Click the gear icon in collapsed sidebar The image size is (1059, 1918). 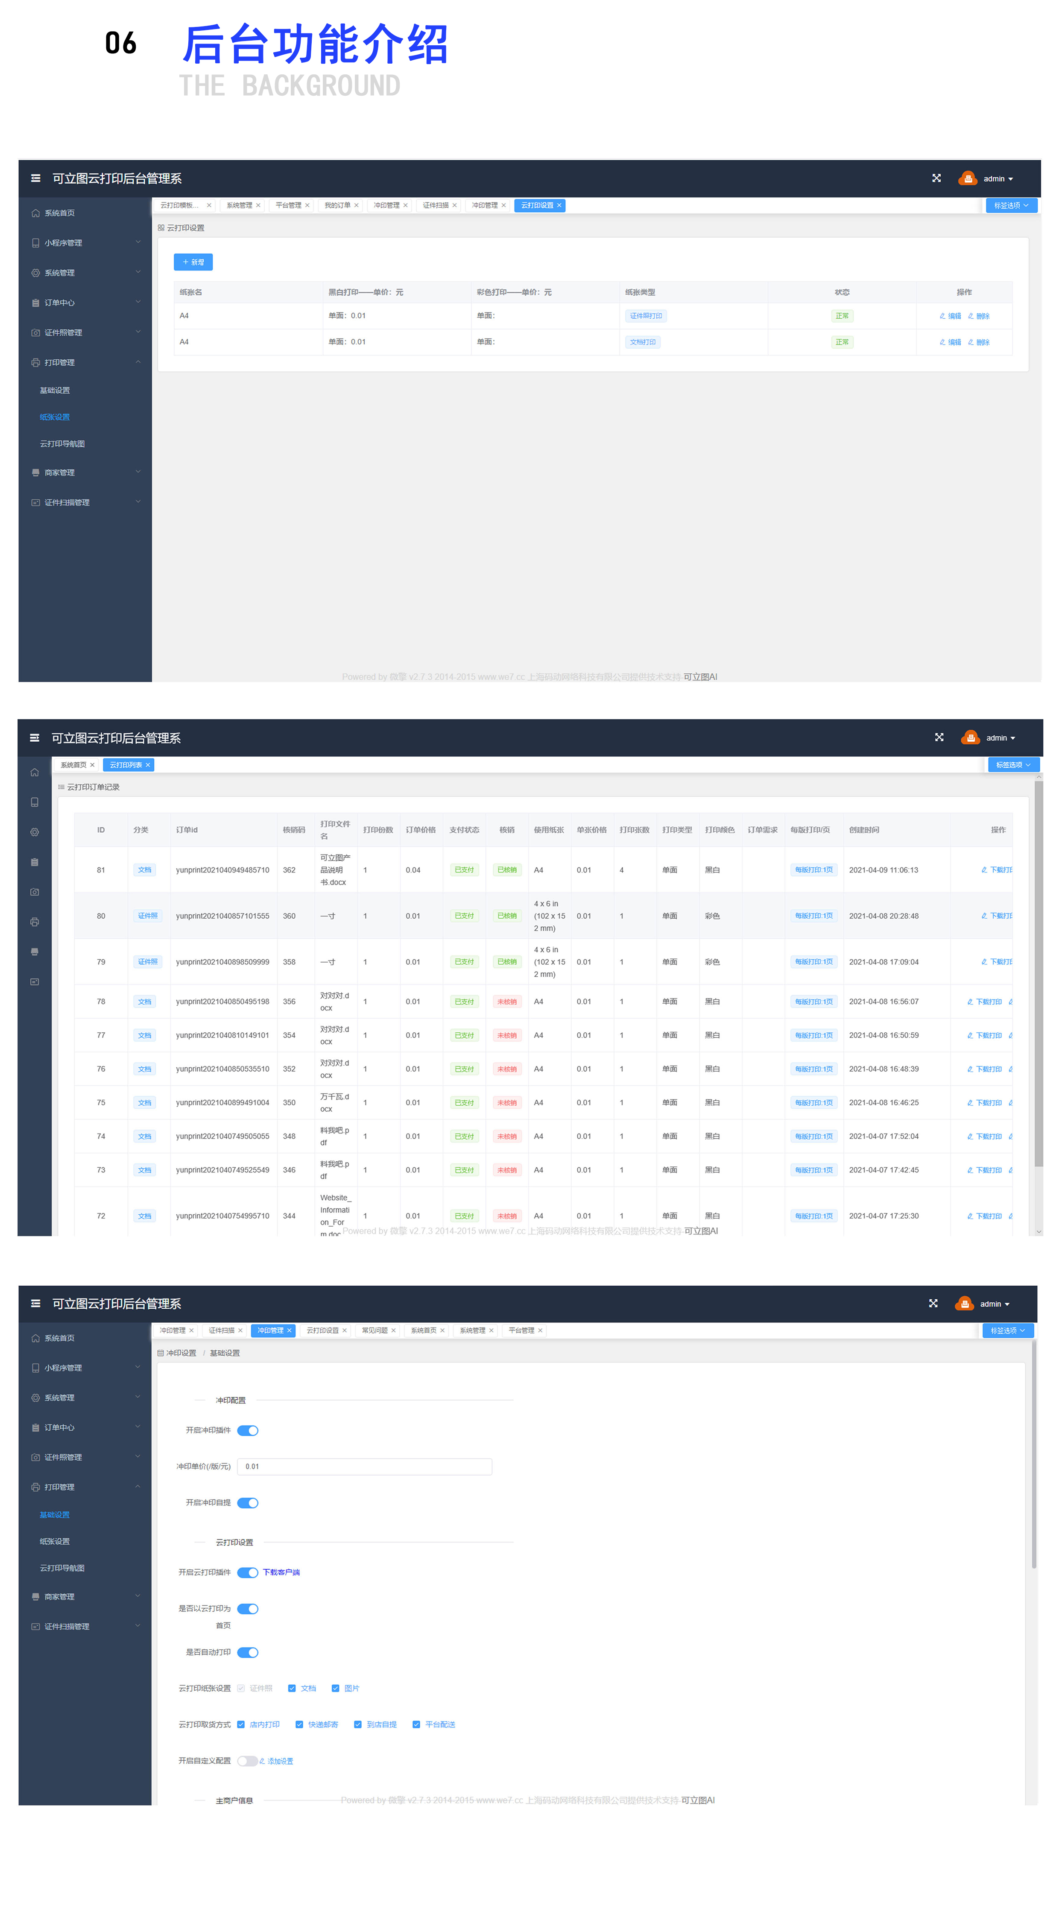click(x=34, y=832)
